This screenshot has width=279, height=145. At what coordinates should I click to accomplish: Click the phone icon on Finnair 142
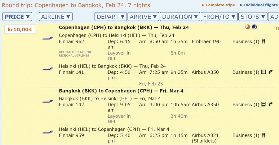(271, 105)
